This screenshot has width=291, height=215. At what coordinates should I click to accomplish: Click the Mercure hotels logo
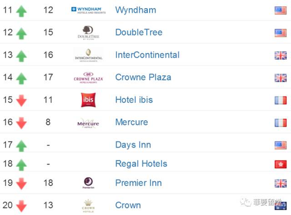[x=88, y=123]
